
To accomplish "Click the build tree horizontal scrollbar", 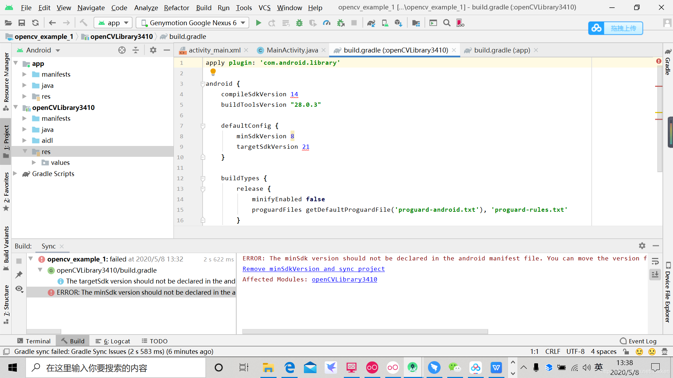I will pos(44,331).
